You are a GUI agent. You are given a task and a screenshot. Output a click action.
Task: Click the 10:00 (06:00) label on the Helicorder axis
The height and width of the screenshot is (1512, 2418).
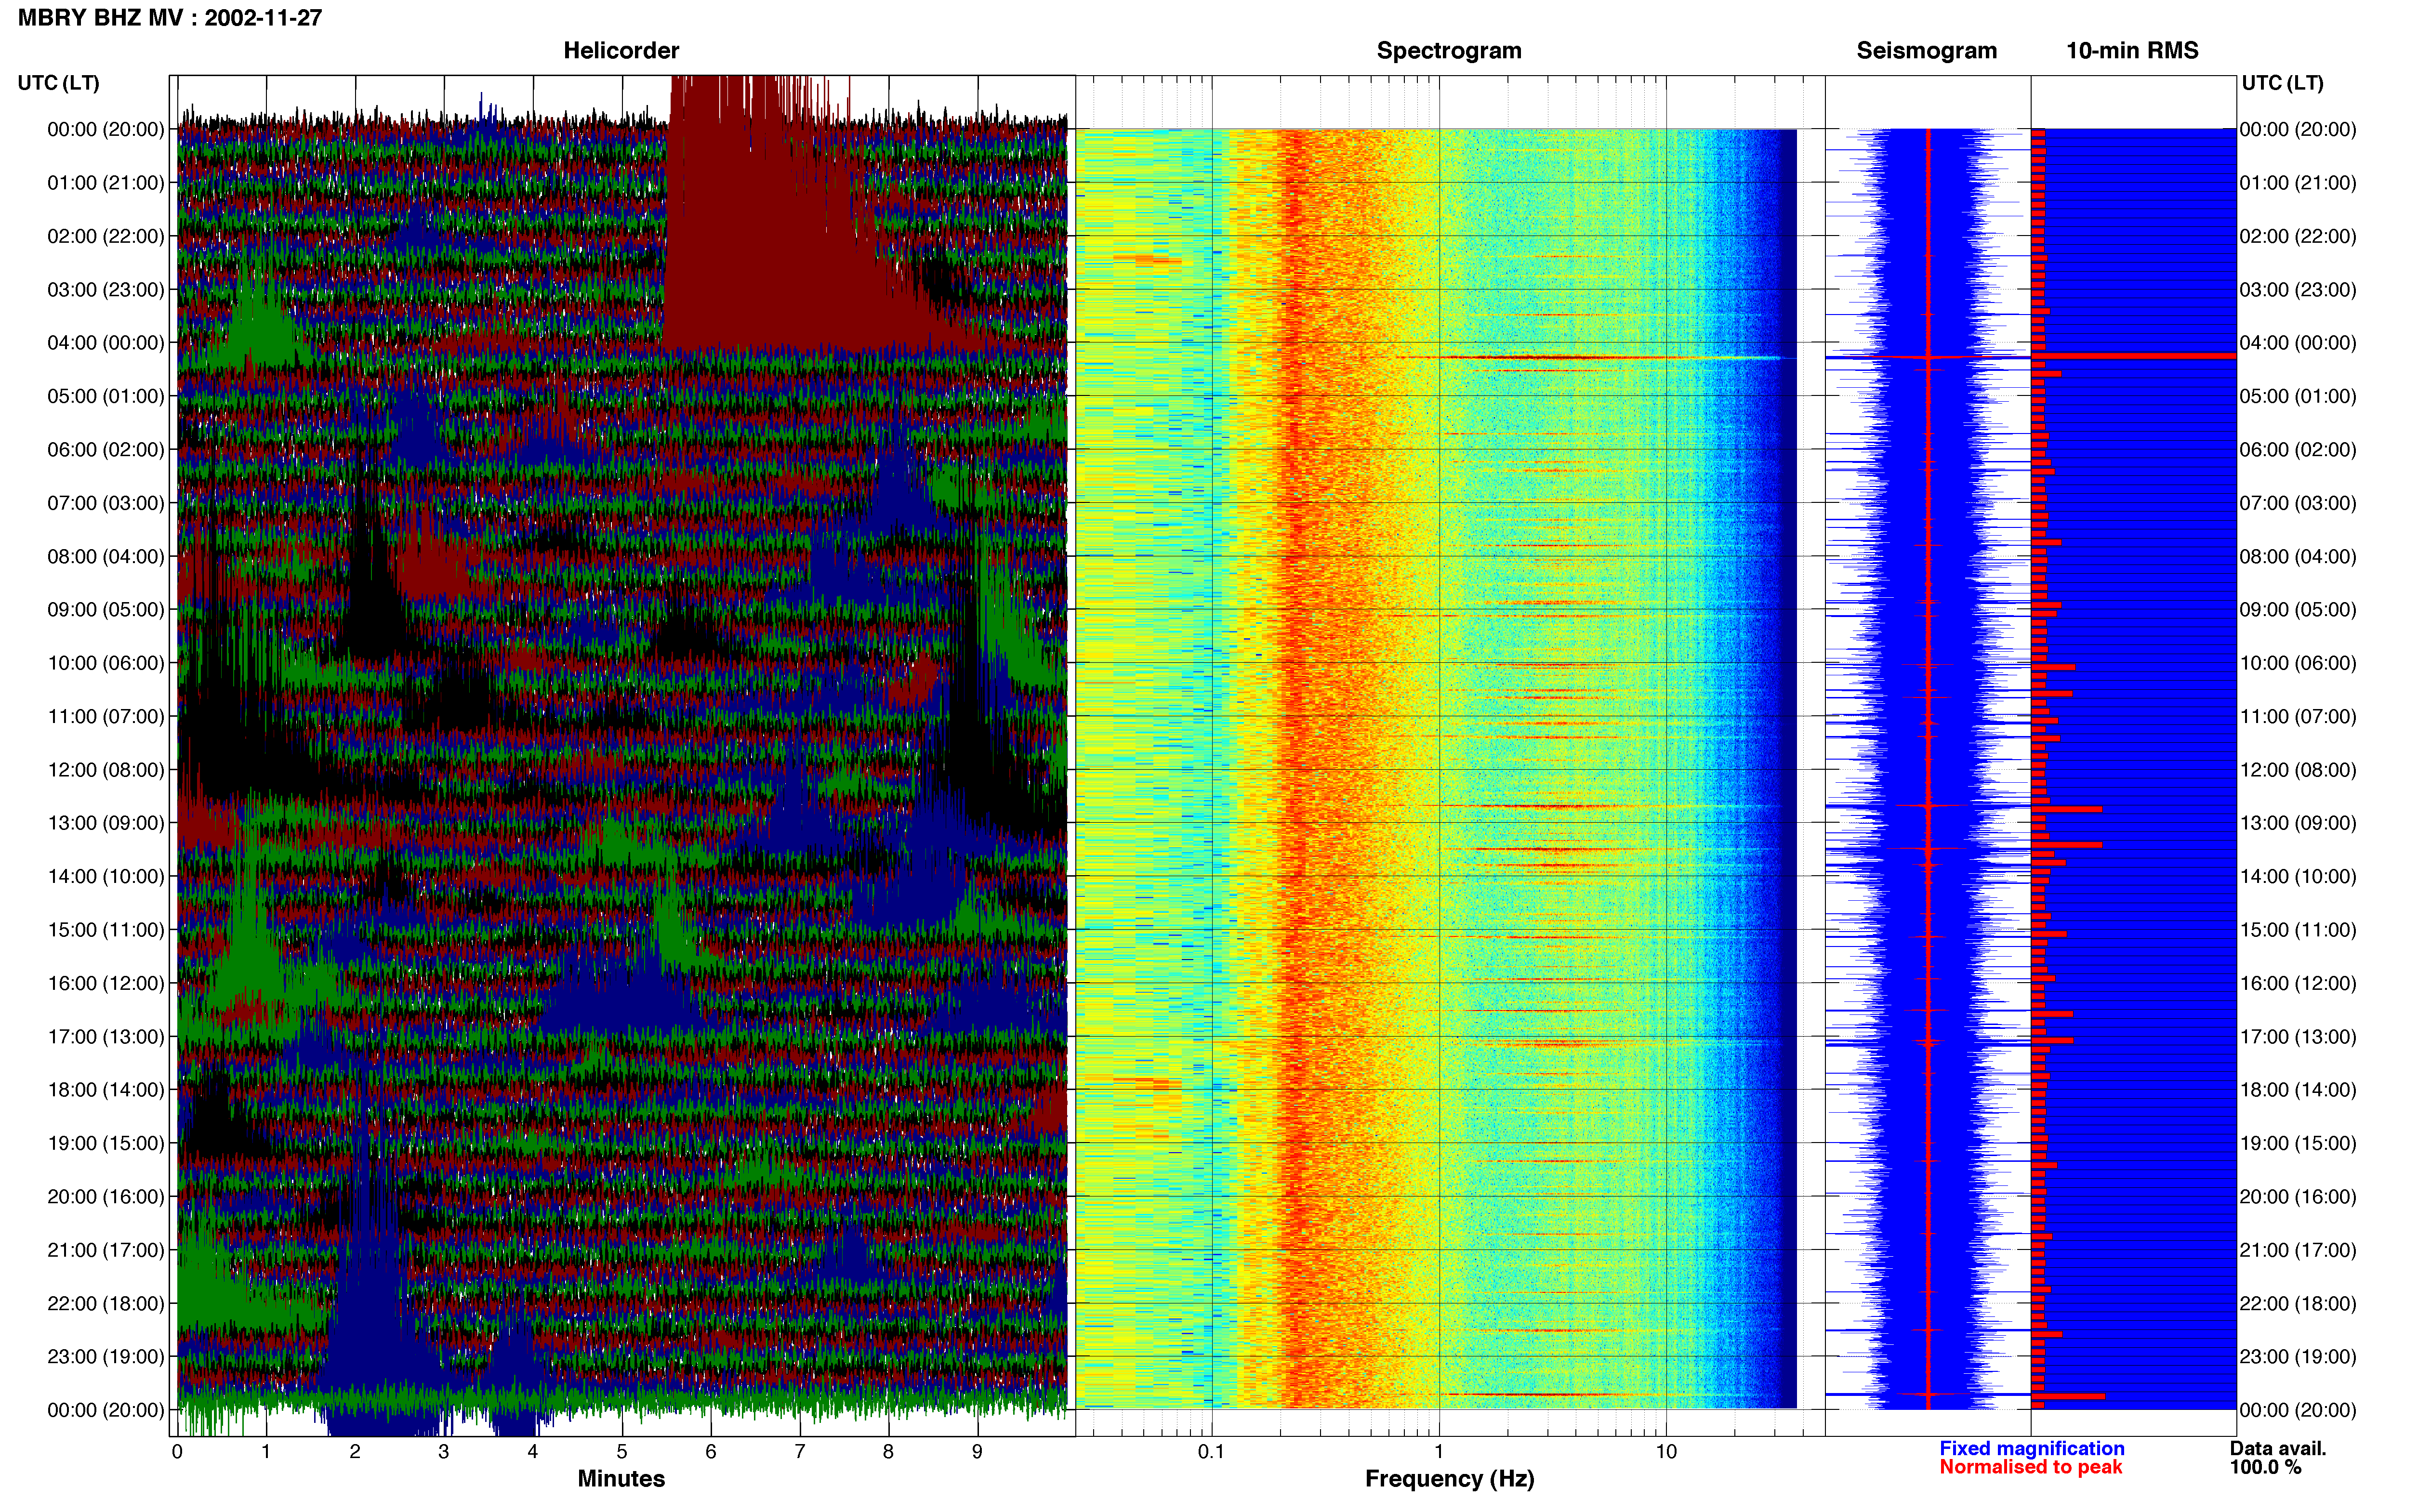coord(106,663)
